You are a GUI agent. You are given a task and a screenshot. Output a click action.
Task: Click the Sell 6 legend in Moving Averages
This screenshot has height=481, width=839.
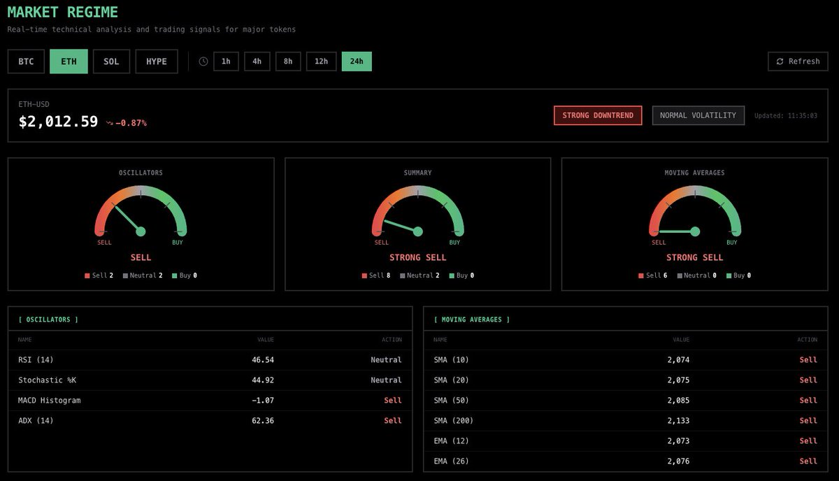pyautogui.click(x=653, y=275)
